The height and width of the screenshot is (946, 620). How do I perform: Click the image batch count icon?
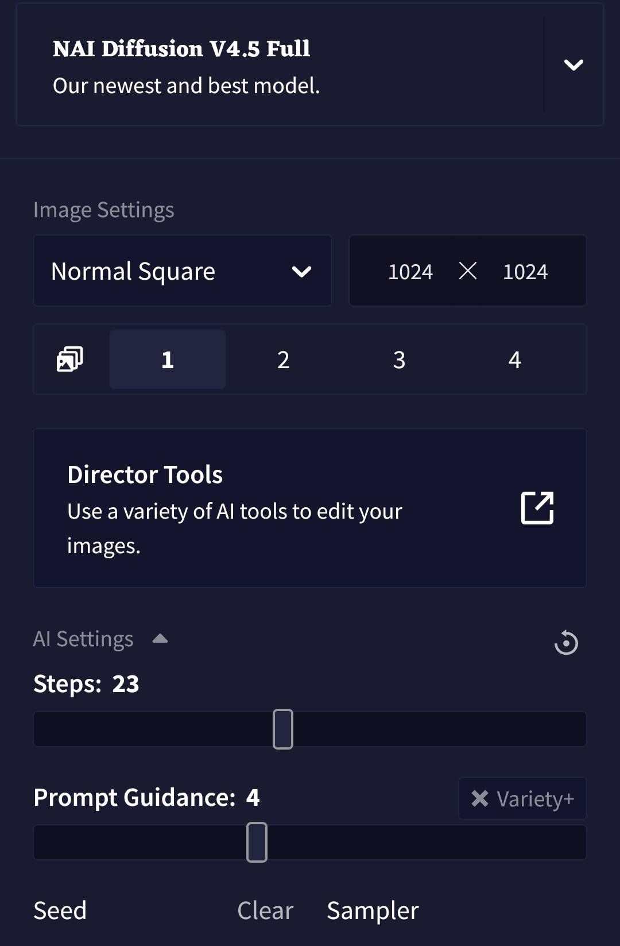tap(70, 359)
